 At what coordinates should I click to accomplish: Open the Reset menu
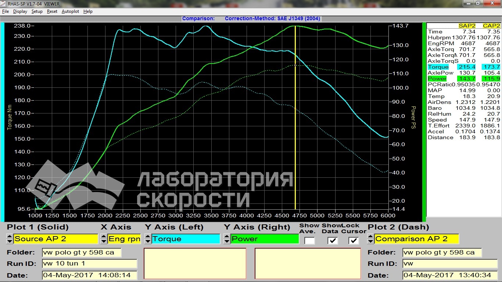52,11
